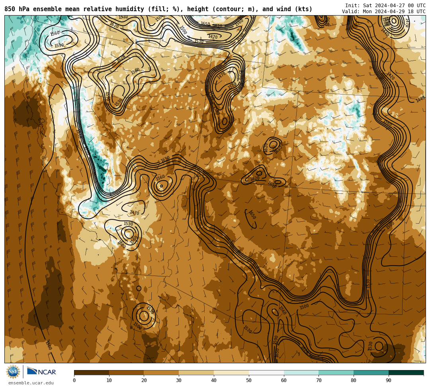Click the NCAR logo

click(41, 372)
